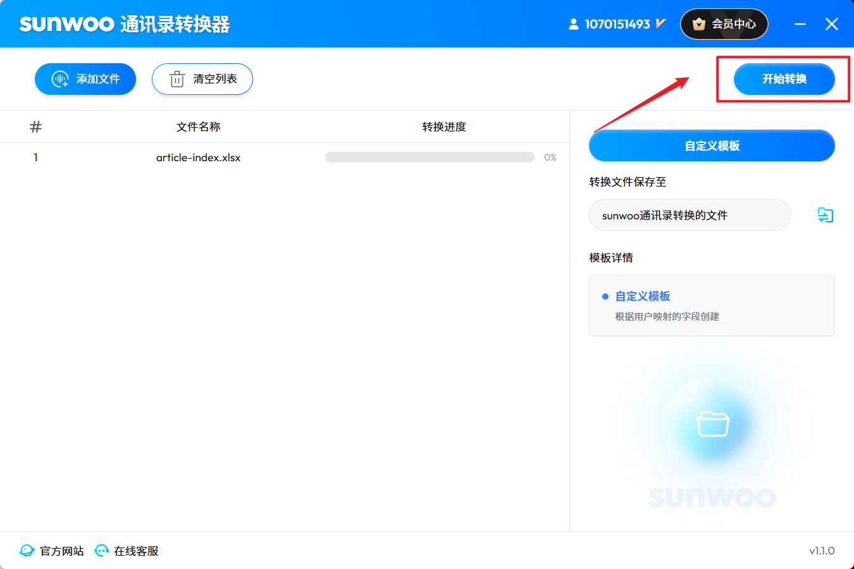
Task: Open the 自定义模板 custom template button
Action: point(712,145)
